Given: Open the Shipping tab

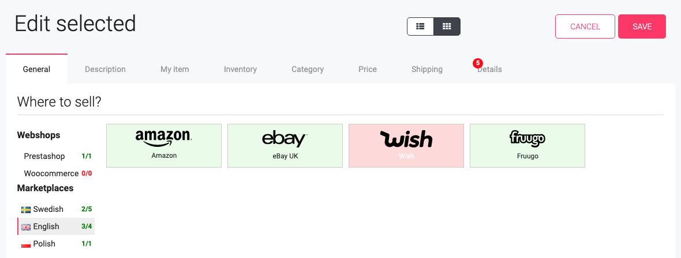Looking at the screenshot, I should 427,69.
